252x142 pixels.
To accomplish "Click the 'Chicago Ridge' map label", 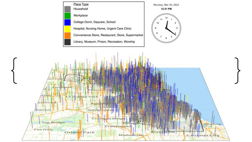I will tap(109, 119).
